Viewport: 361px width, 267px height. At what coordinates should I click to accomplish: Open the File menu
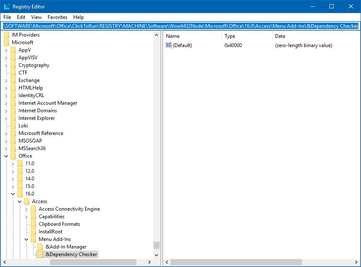tap(7, 17)
